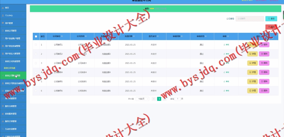Open the 首页 sidebar menu item
The image size is (284, 137).
(13, 8)
